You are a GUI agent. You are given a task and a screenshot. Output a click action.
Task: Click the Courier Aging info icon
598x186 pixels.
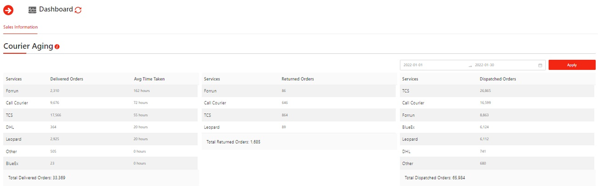(57, 47)
